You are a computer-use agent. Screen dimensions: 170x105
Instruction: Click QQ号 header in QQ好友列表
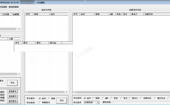coord(59,14)
